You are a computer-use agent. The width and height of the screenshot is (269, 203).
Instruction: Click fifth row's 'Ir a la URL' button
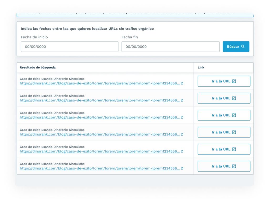coord(224,149)
